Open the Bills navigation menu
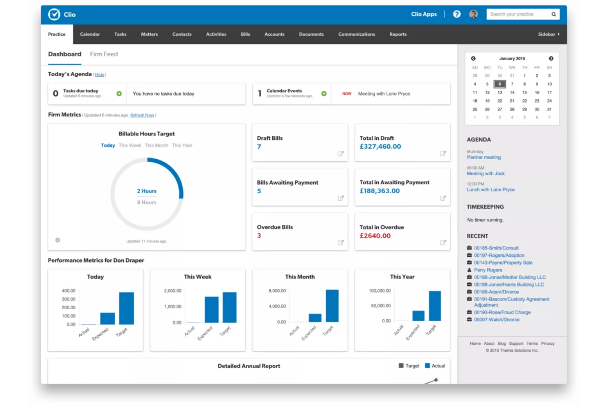The image size is (608, 405). coord(245,34)
